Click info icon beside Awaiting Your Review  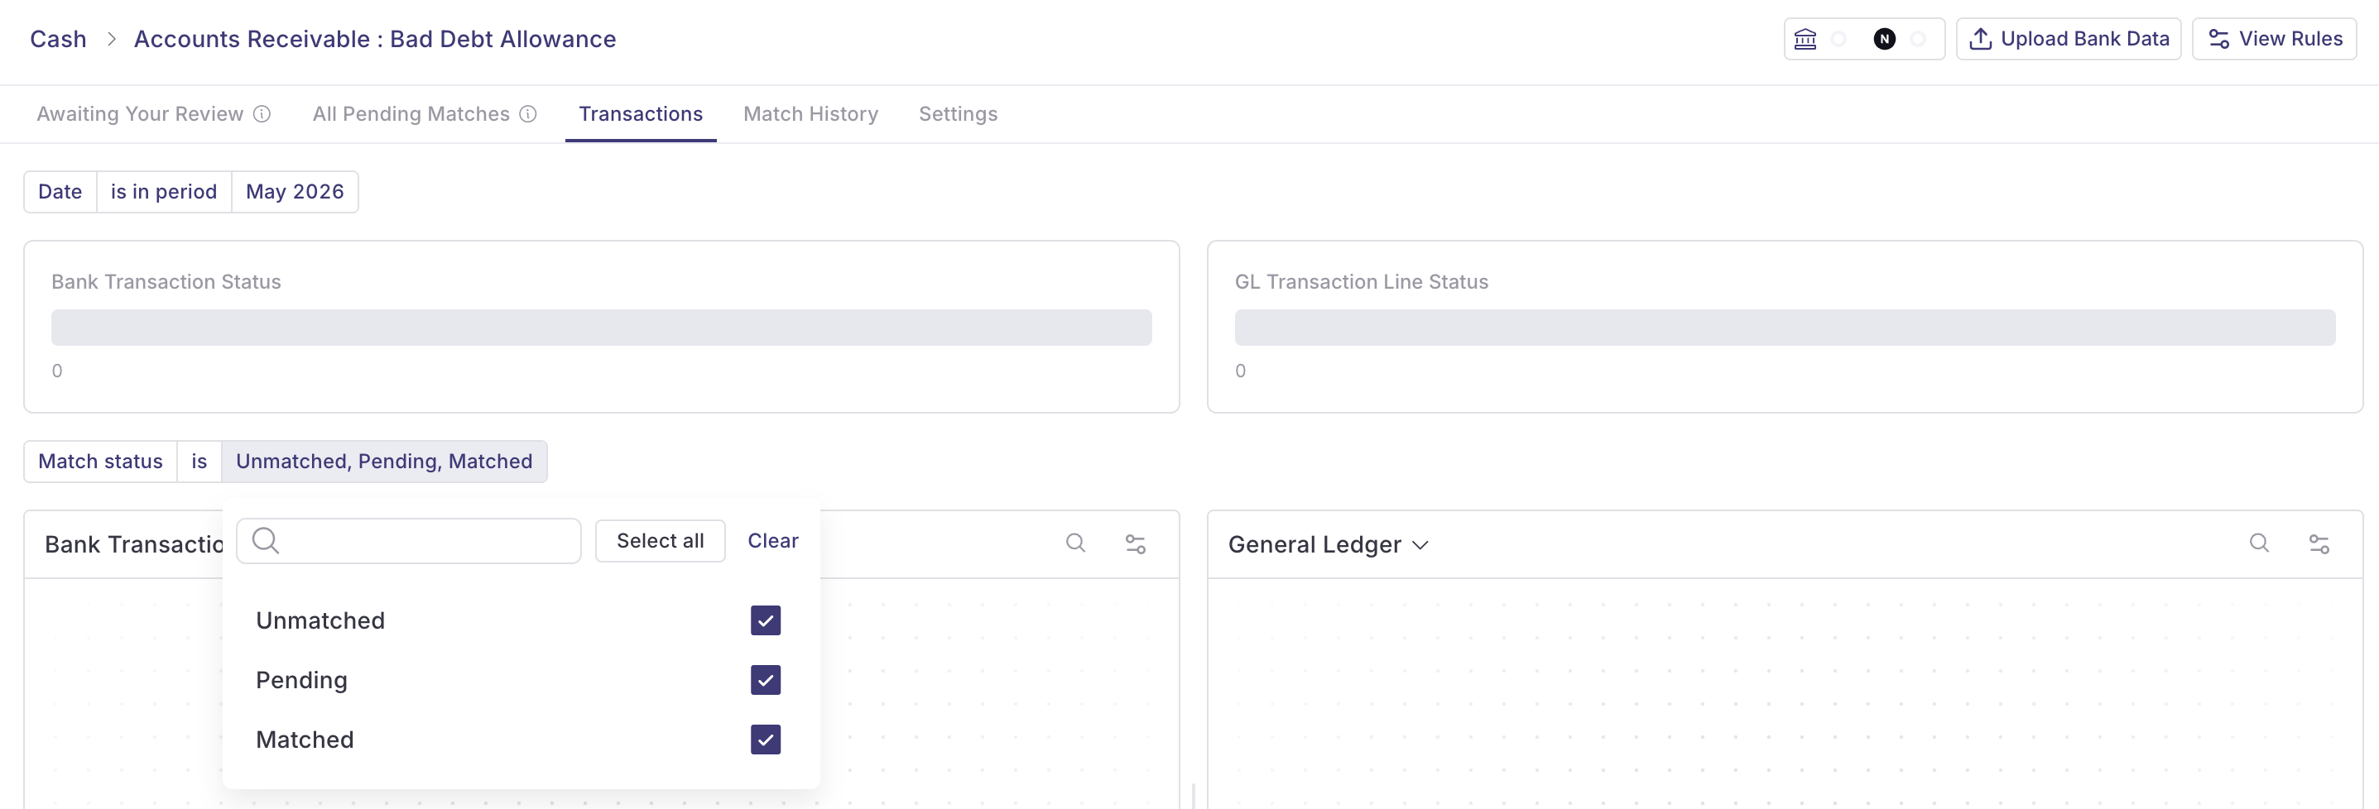pyautogui.click(x=262, y=113)
